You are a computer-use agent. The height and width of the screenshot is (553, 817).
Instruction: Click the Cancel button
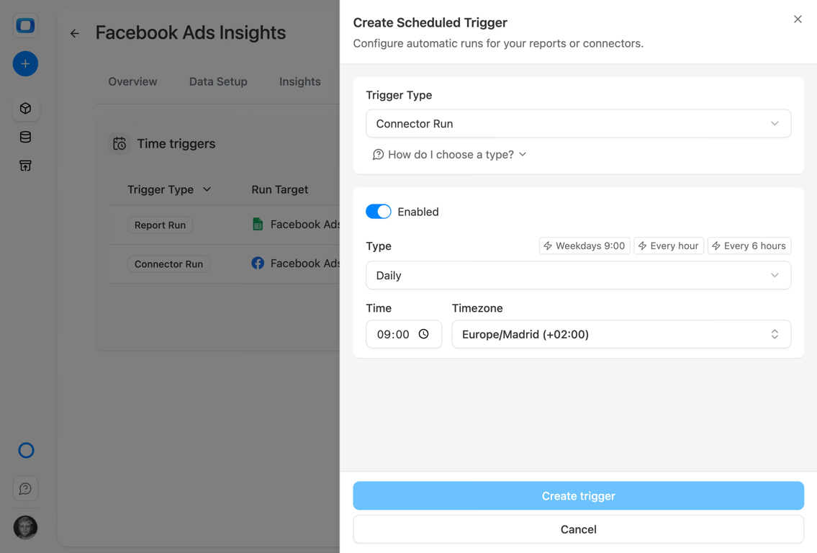(578, 529)
